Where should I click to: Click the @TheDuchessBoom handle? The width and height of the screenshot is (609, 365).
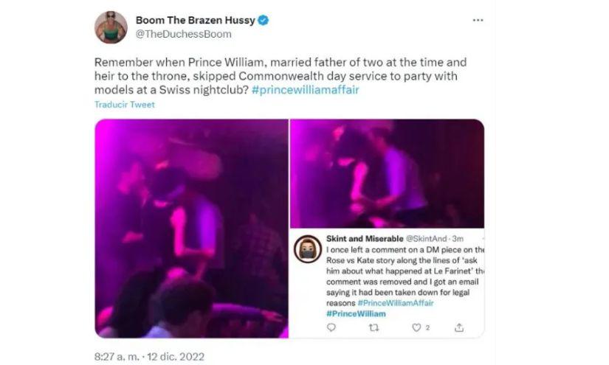coord(183,34)
